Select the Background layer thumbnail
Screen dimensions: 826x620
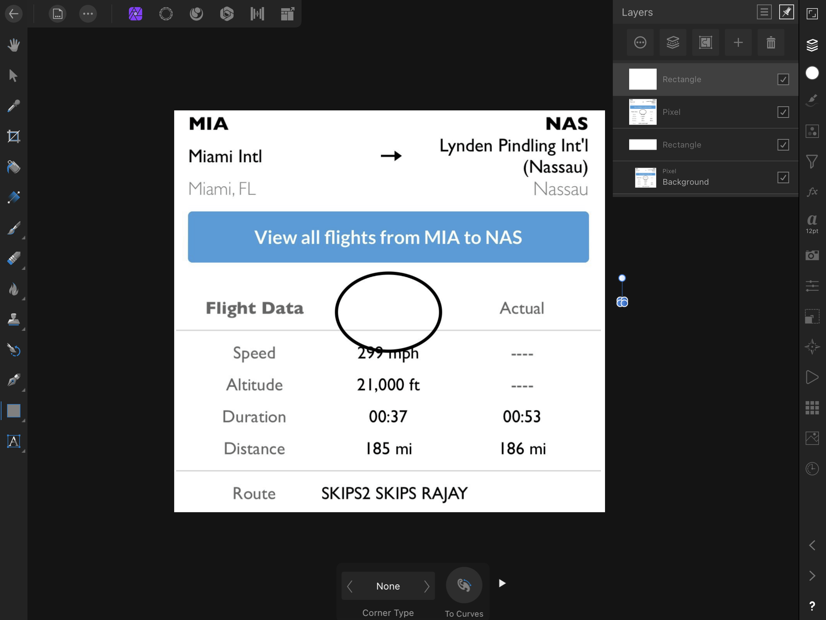coord(645,178)
